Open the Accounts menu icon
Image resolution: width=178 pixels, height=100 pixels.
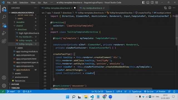4,78
